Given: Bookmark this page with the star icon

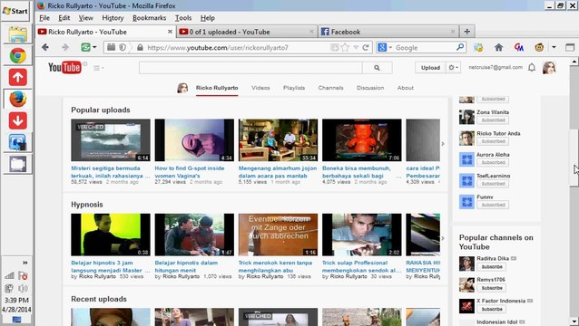Looking at the screenshot, I should [345, 47].
